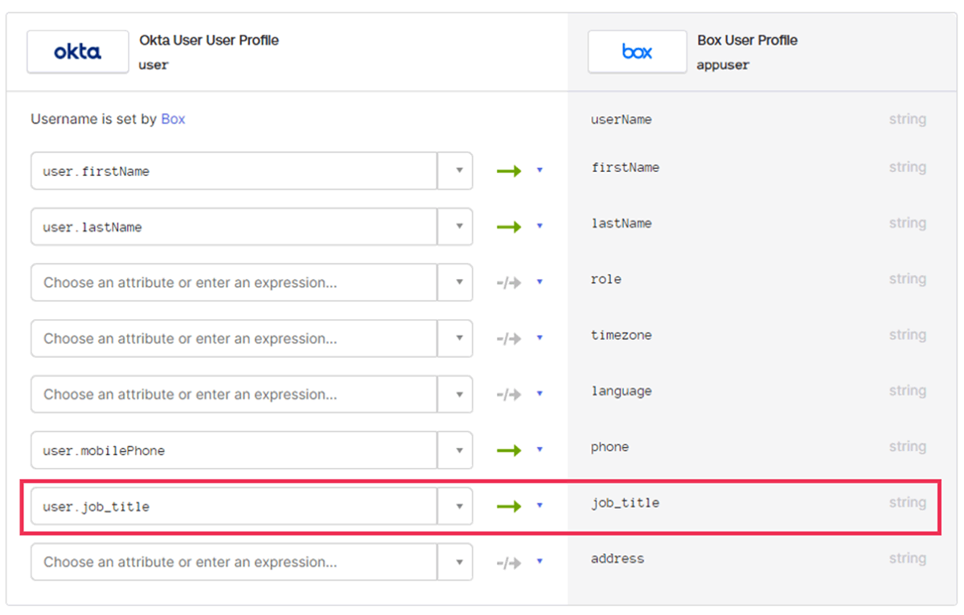Screen dimensions: 964x615
Task: Click the empty expression field for language
Action: pos(234,394)
